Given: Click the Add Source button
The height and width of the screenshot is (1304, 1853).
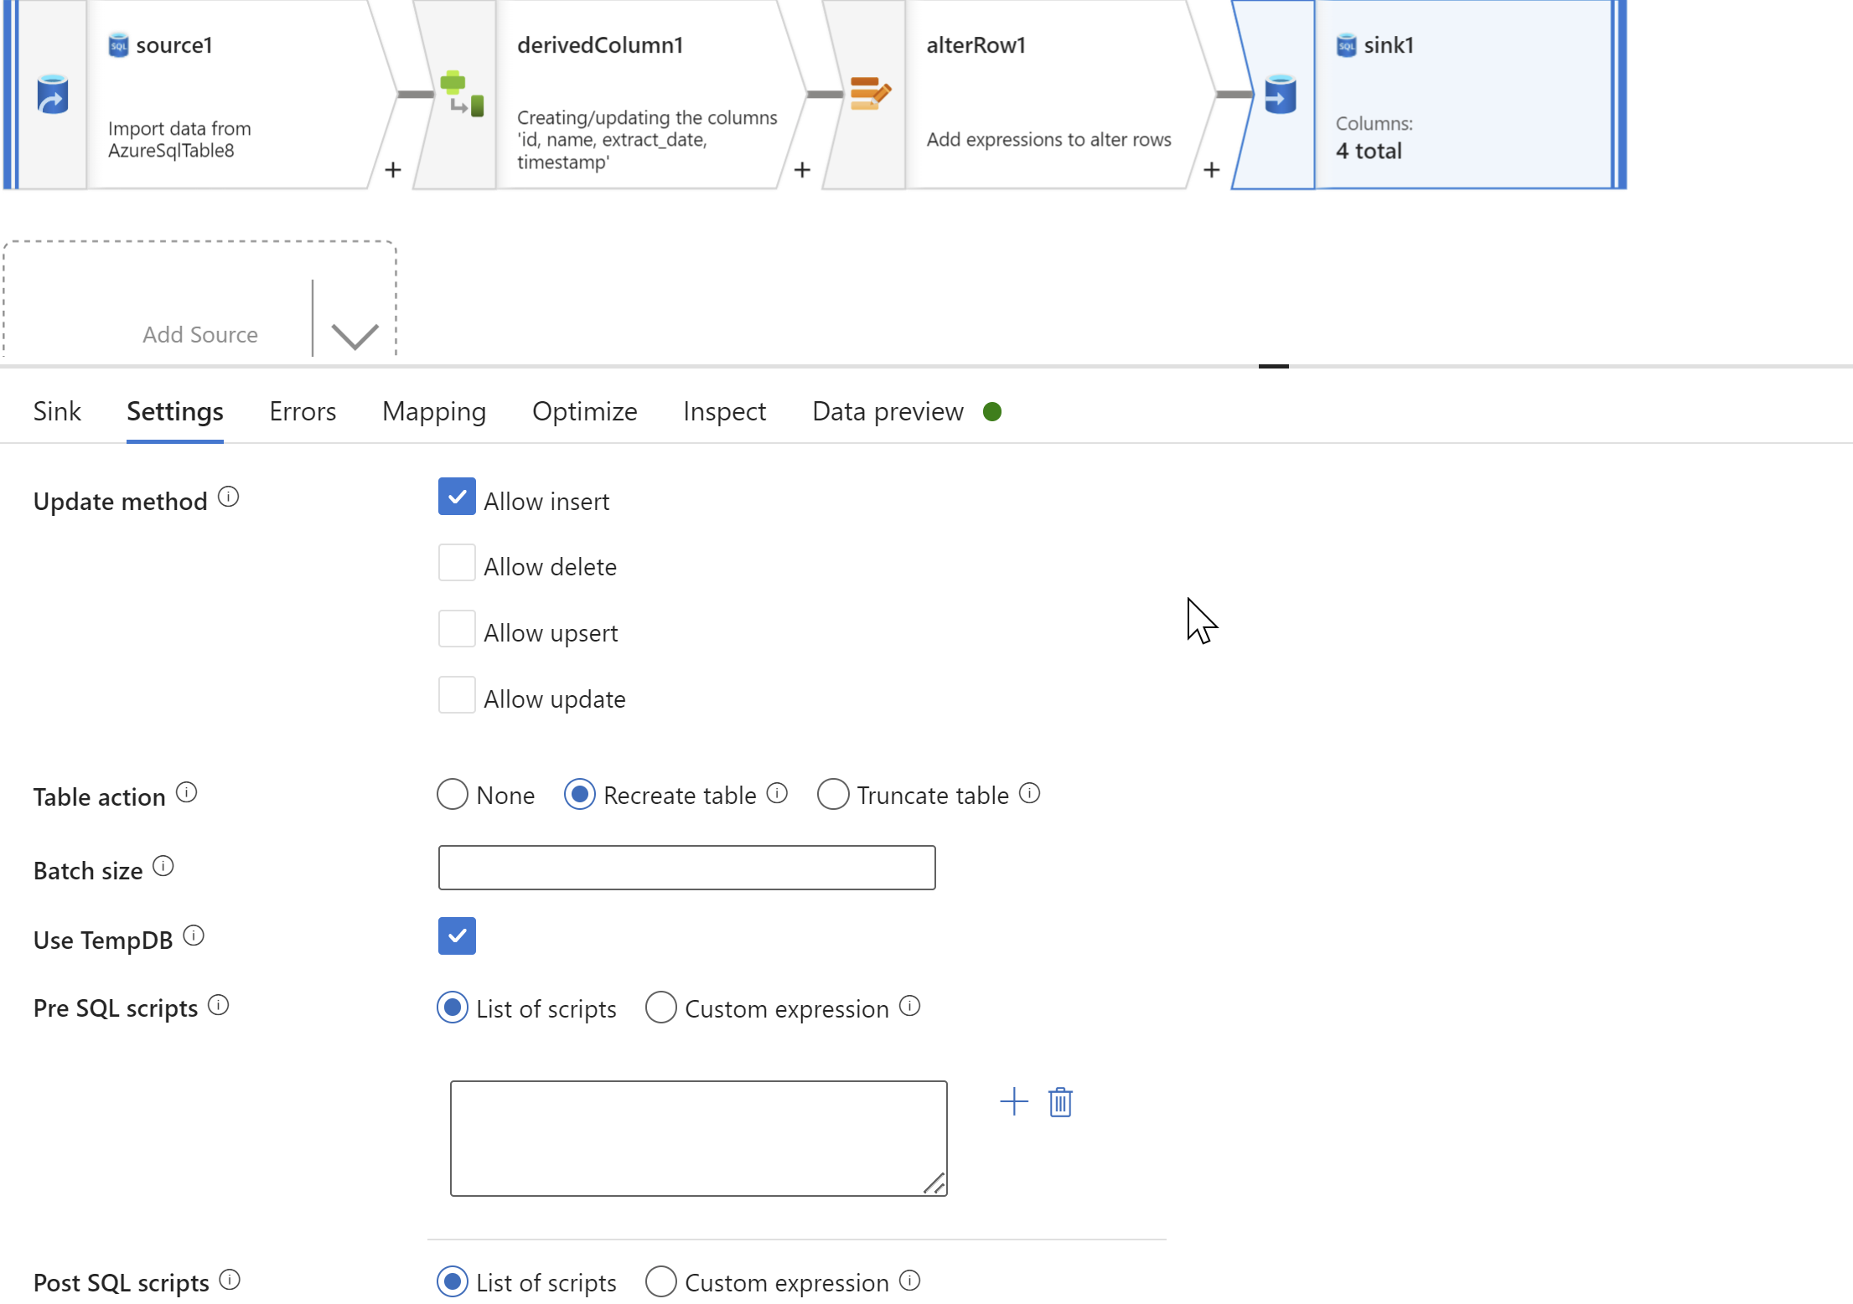Looking at the screenshot, I should tap(199, 334).
